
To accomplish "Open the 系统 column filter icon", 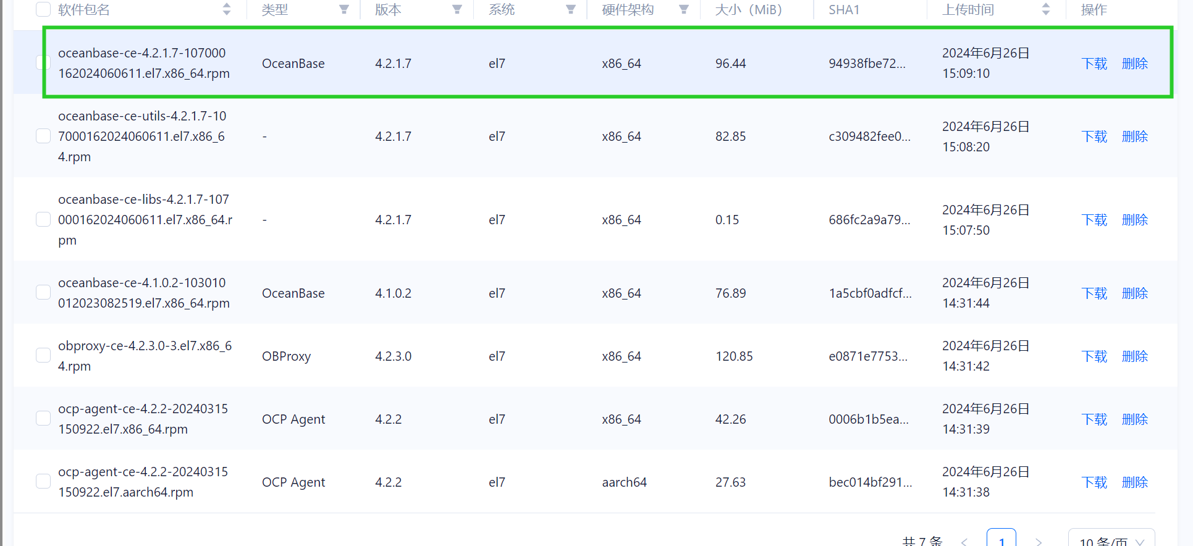I will 571,9.
